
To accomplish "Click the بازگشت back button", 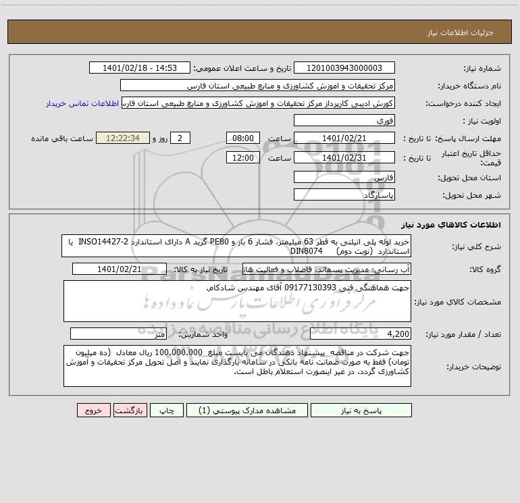I will (130, 411).
